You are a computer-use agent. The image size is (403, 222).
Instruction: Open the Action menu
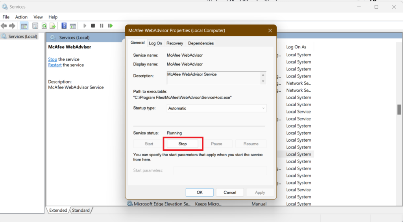point(21,17)
